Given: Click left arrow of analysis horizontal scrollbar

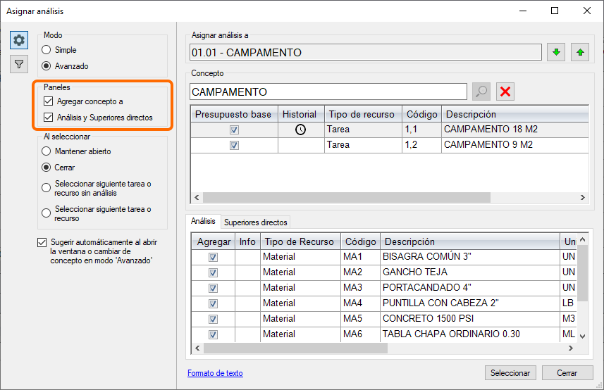Looking at the screenshot, I should pyautogui.click(x=197, y=348).
